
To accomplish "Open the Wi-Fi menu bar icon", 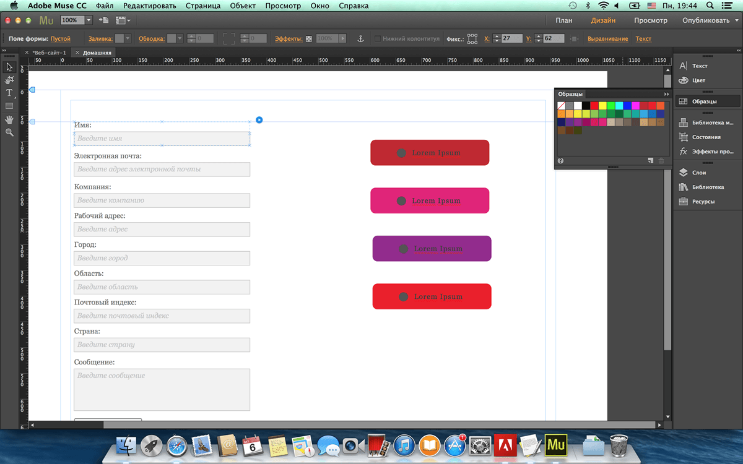I will (603, 6).
